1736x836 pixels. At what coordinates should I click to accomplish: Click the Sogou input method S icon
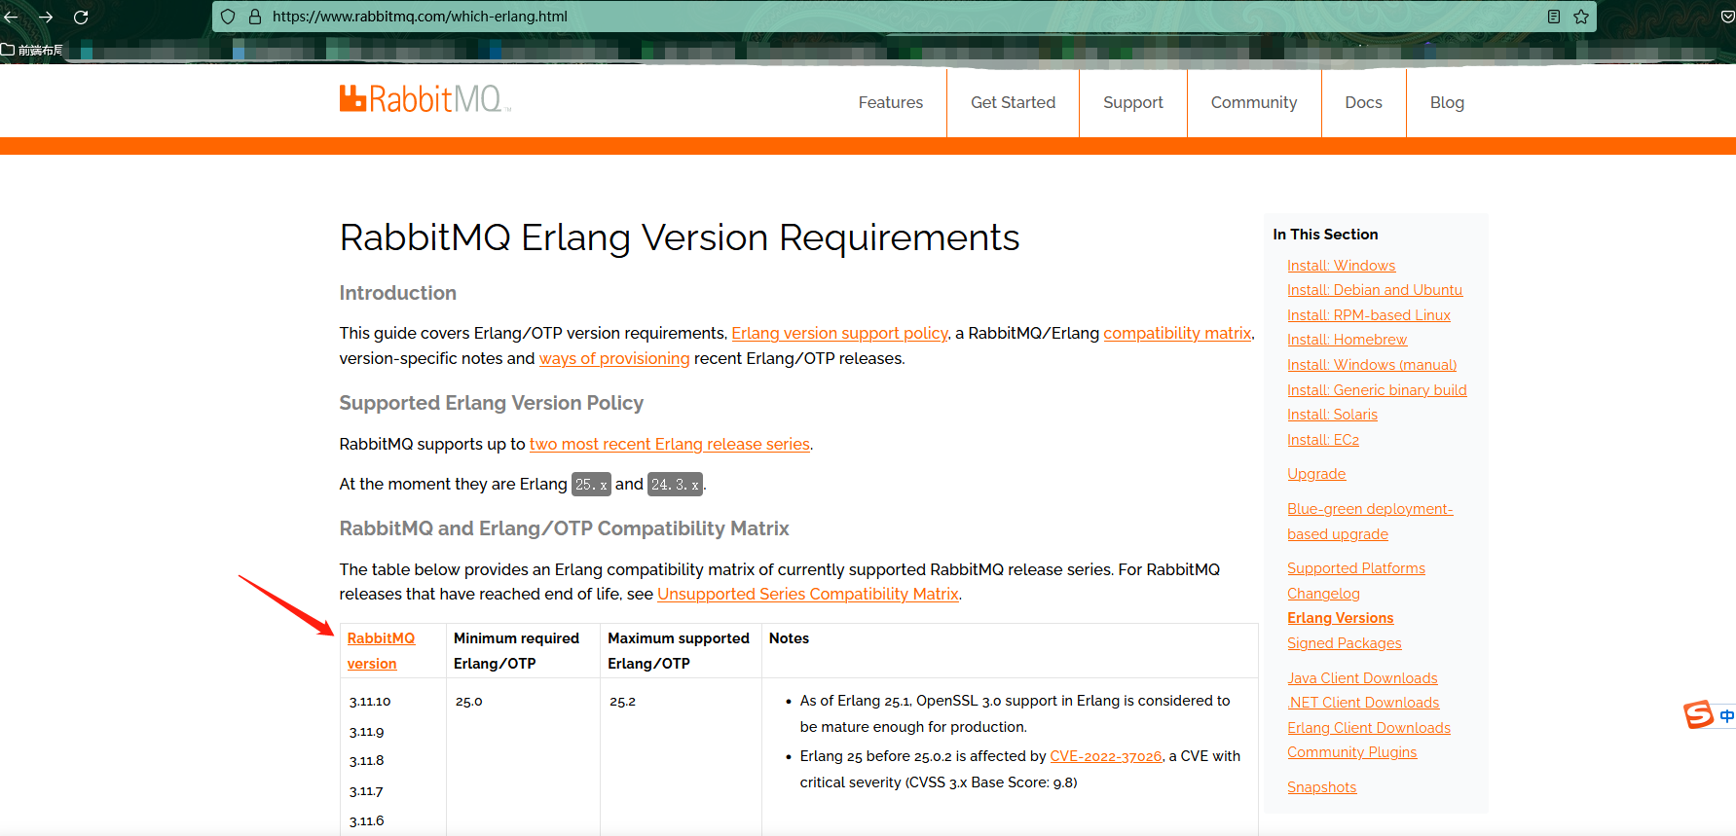[x=1699, y=714]
